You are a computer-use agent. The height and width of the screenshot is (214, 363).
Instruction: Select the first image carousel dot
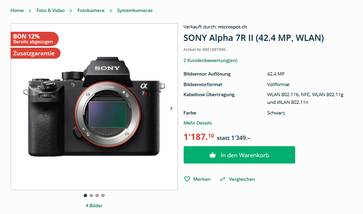(x=86, y=195)
